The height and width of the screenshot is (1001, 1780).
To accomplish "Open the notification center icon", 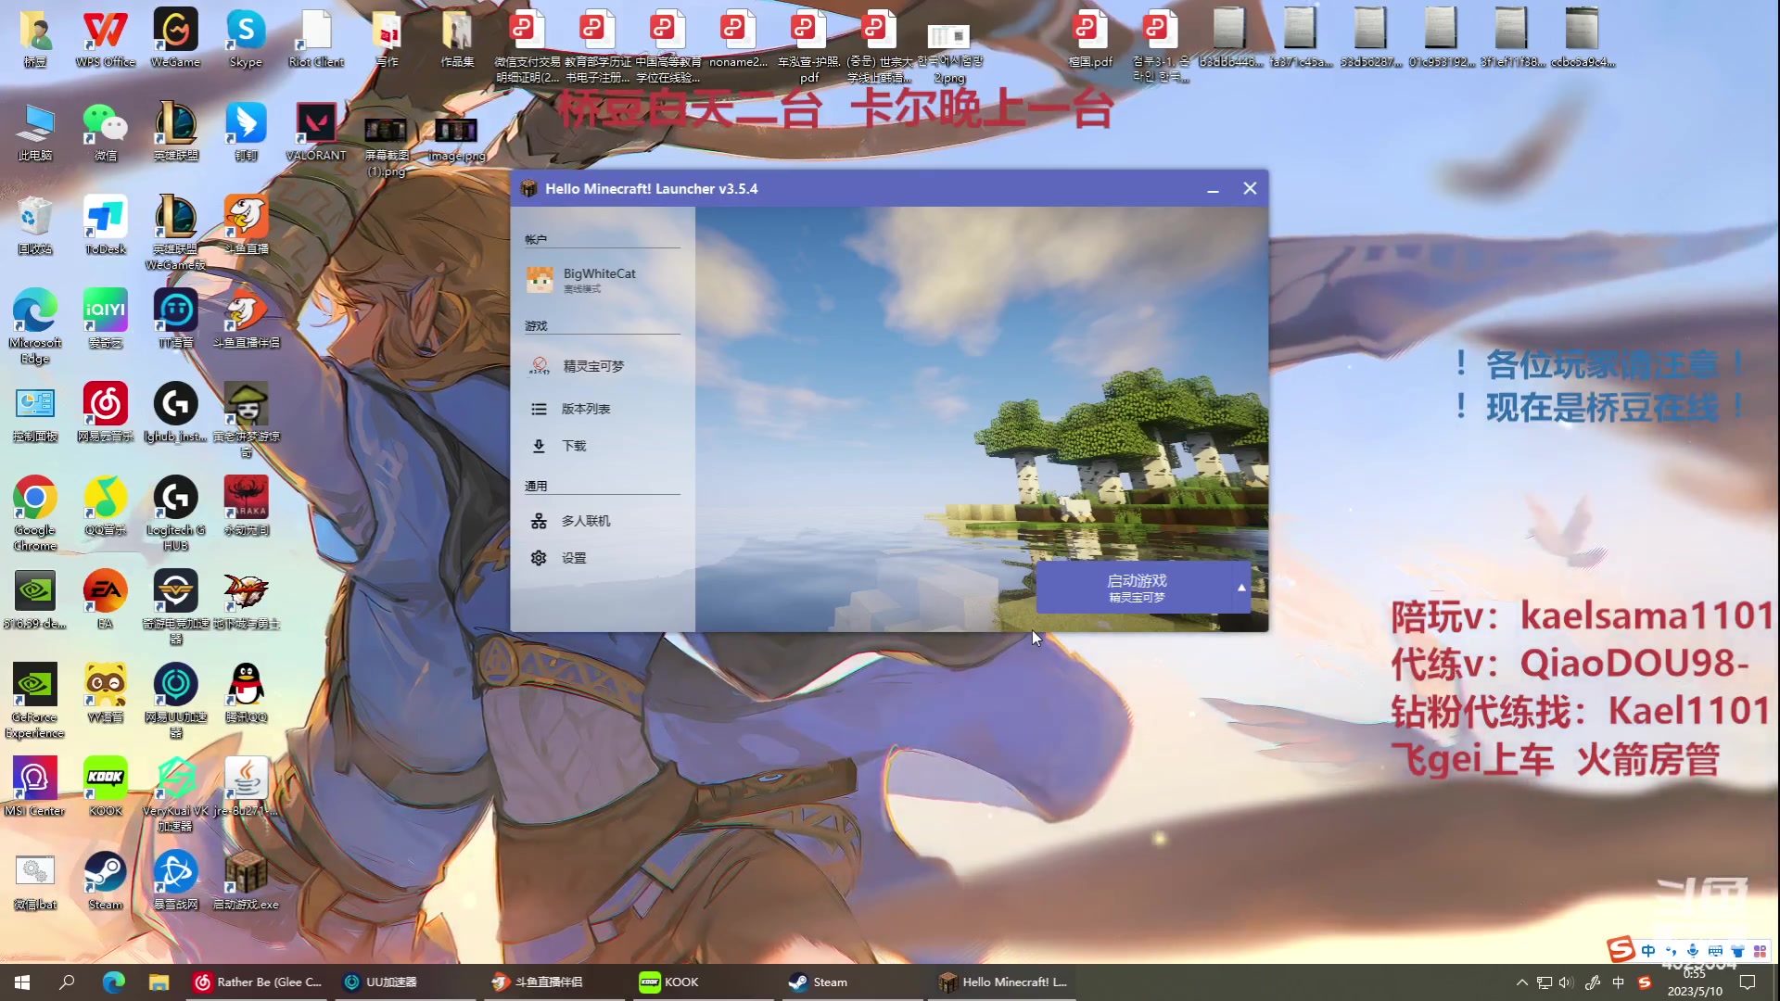I will coord(1748,982).
